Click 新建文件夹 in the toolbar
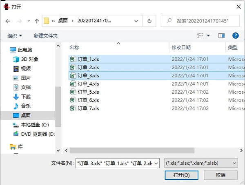Viewport: 245px width, 185px height. click(46, 36)
